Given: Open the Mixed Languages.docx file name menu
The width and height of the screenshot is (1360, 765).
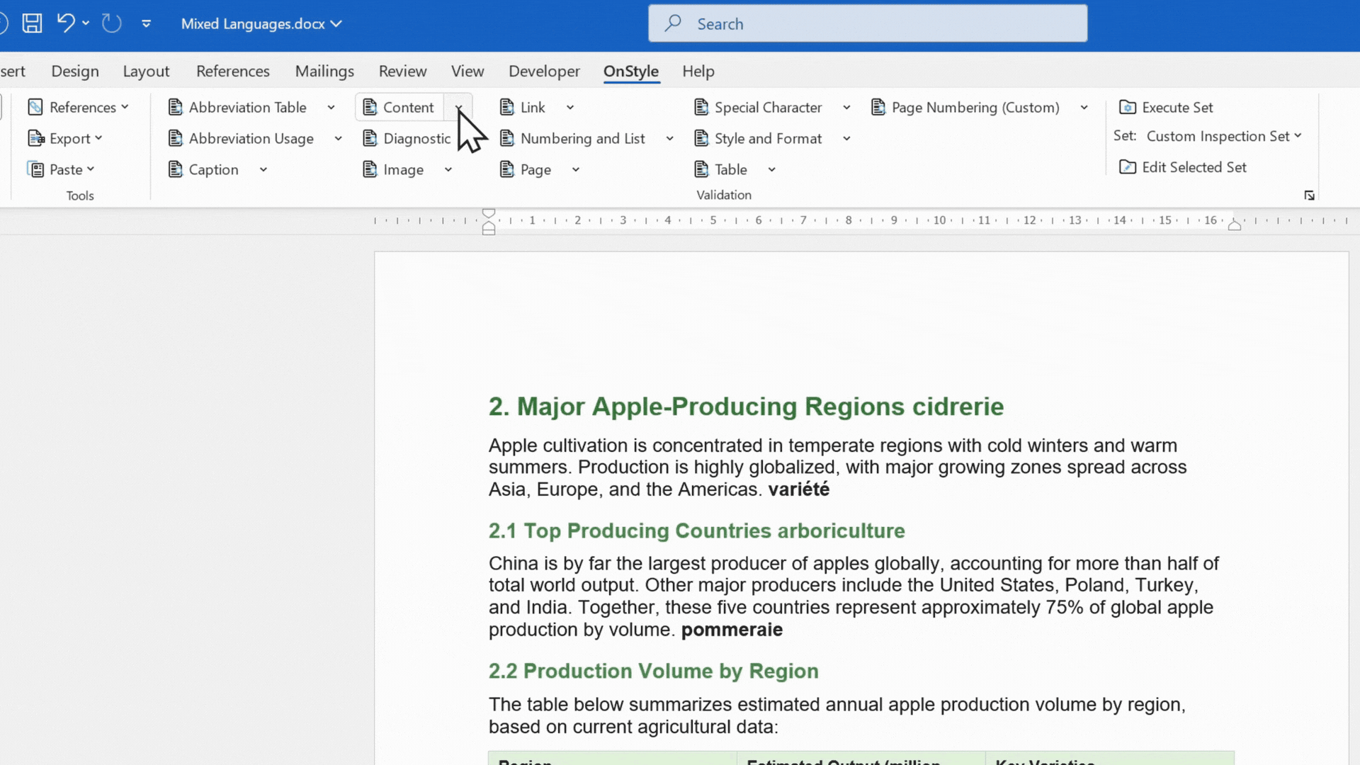Looking at the screenshot, I should [261, 23].
